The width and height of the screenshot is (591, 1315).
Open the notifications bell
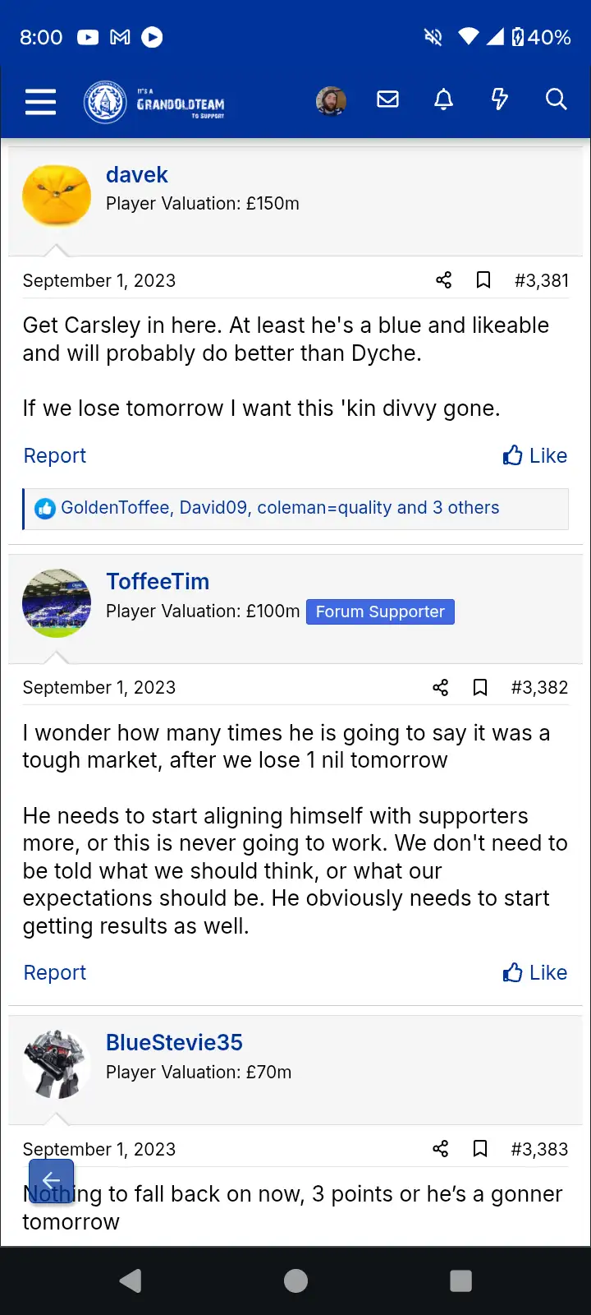pyautogui.click(x=443, y=100)
